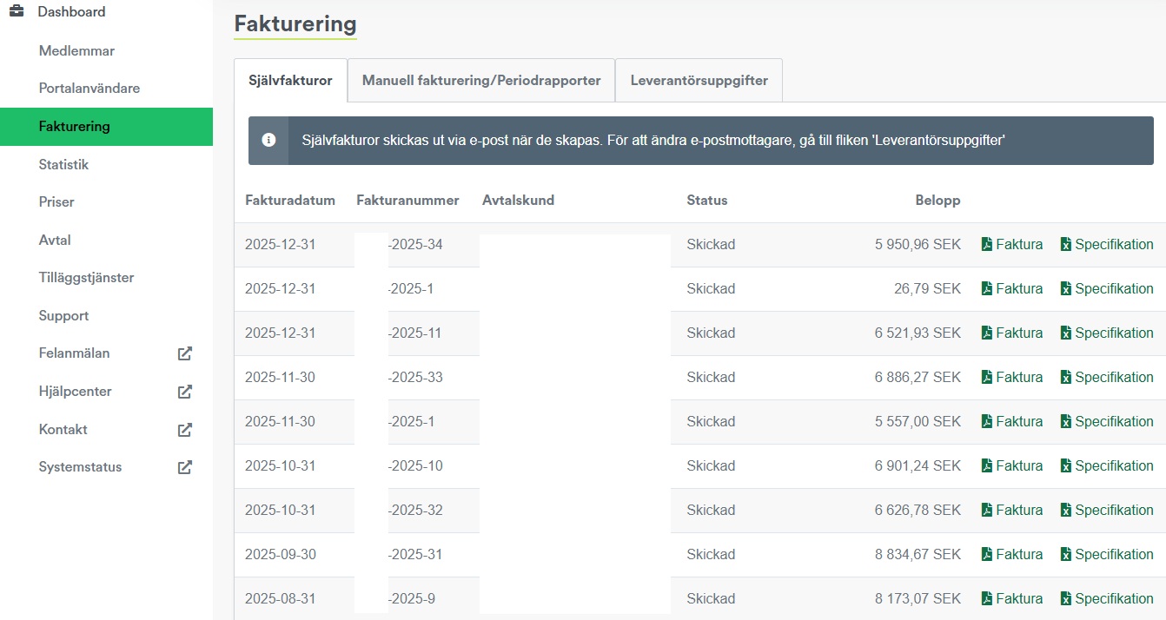Go to Statistik in the sidebar
The image size is (1166, 620).
(63, 165)
